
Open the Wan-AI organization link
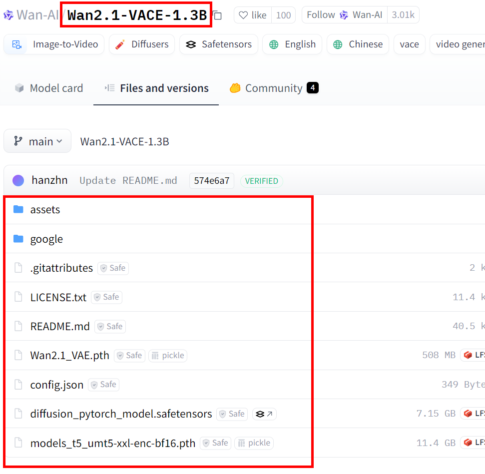[37, 15]
